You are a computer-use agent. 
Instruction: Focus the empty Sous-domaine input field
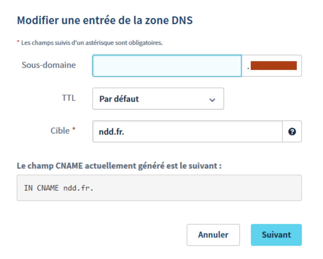pos(167,66)
